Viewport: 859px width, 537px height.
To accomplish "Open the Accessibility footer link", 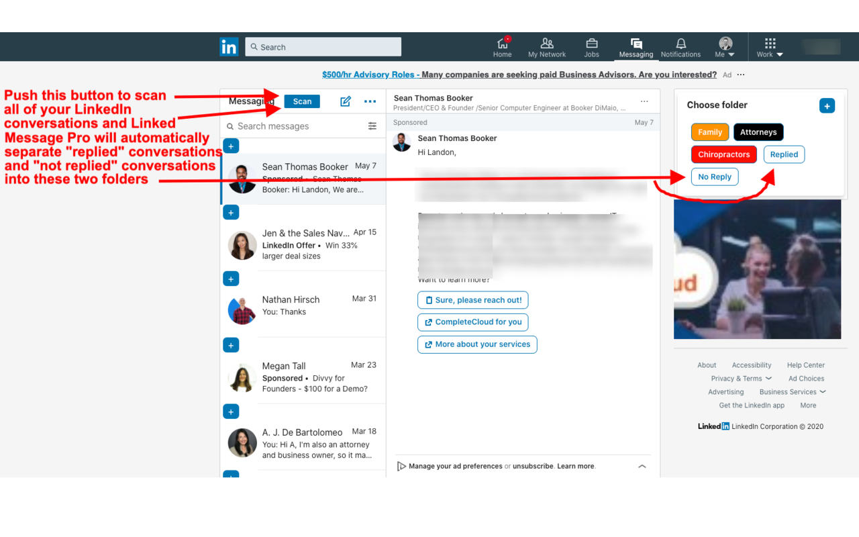I will (x=752, y=365).
